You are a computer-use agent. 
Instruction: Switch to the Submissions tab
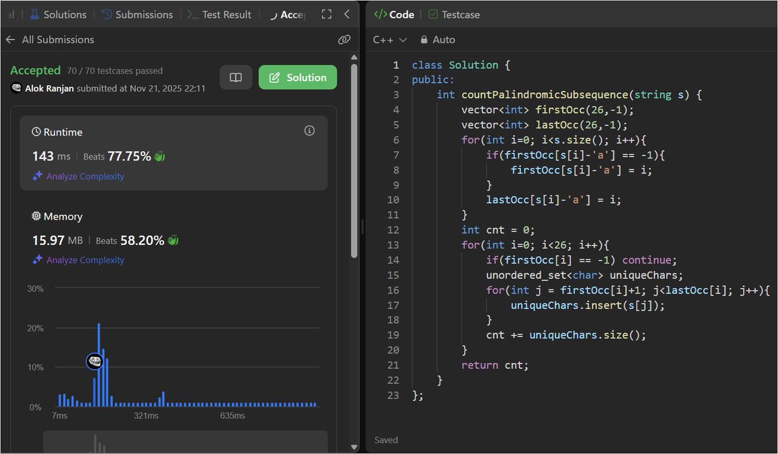(144, 14)
